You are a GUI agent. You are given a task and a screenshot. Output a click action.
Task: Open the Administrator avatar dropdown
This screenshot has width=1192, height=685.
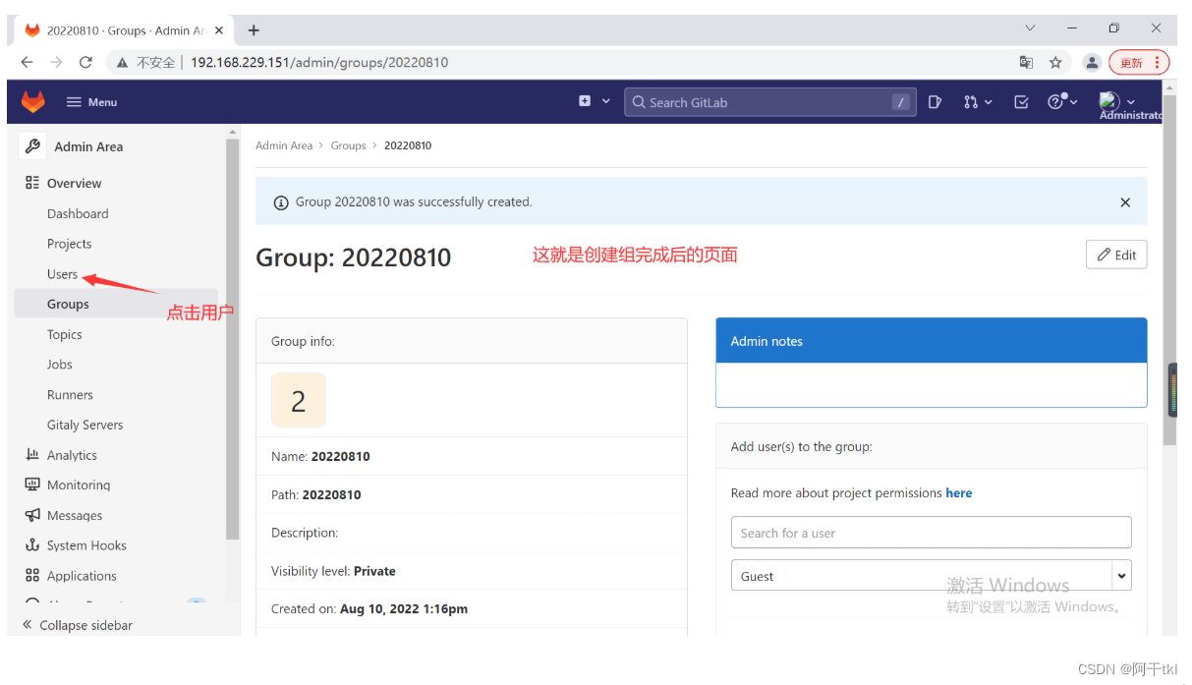(1111, 101)
